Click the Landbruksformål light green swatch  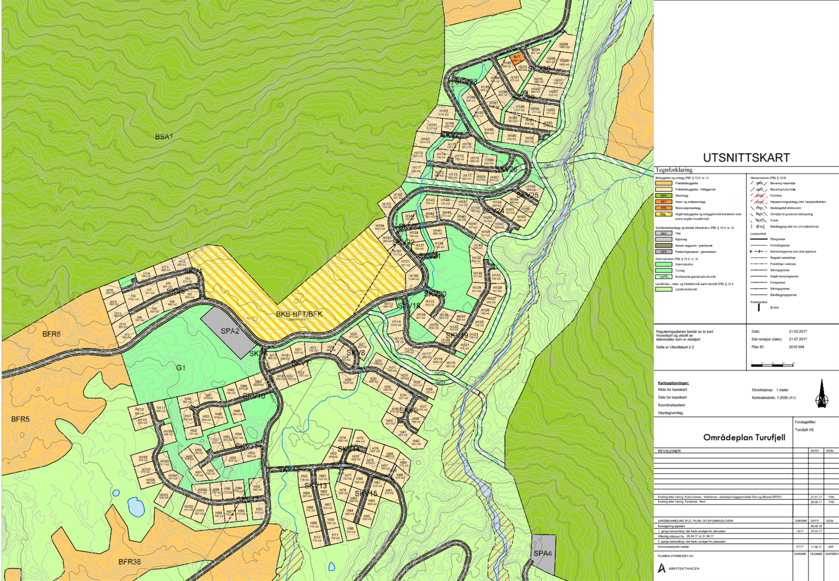[664, 289]
